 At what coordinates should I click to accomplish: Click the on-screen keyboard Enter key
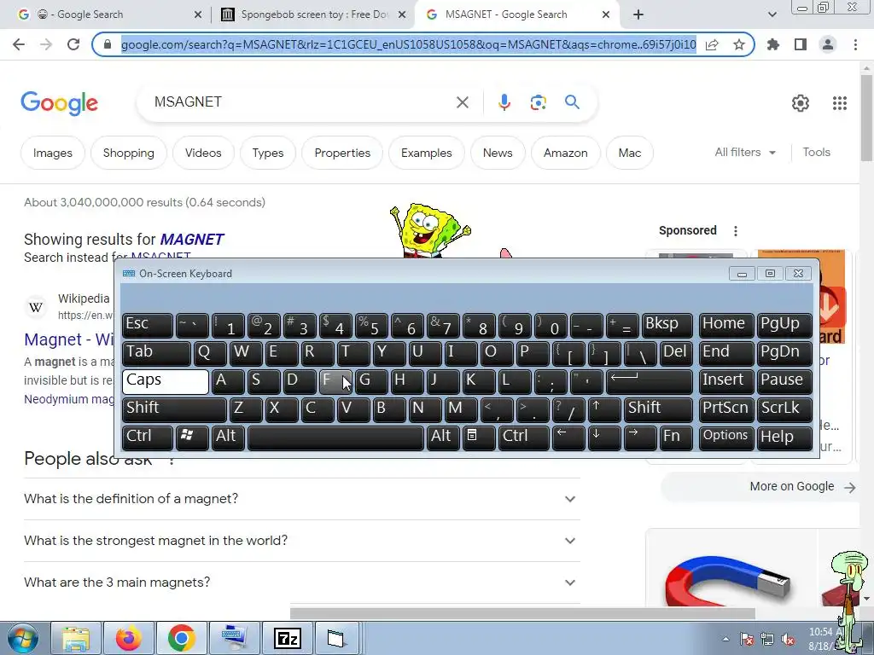point(649,381)
